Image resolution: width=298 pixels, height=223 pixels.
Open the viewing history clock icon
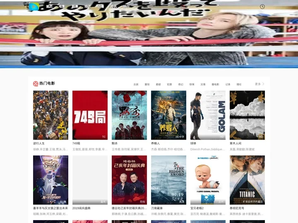(x=262, y=7)
